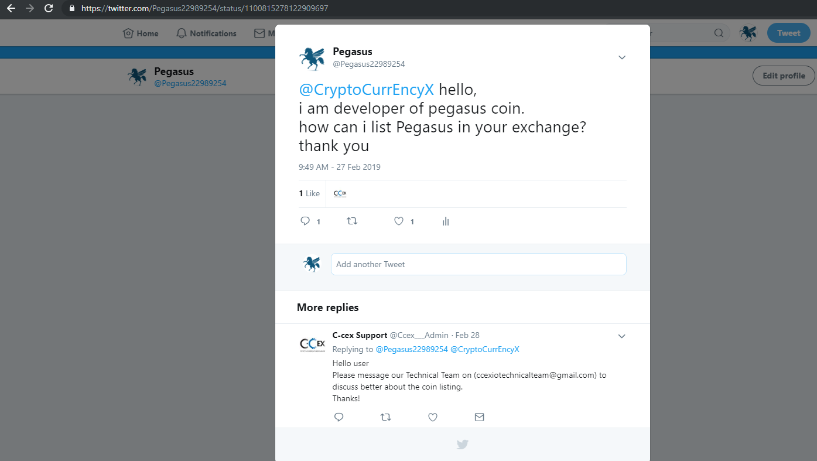View tweet activity bar chart icon
The height and width of the screenshot is (461, 817).
click(446, 221)
